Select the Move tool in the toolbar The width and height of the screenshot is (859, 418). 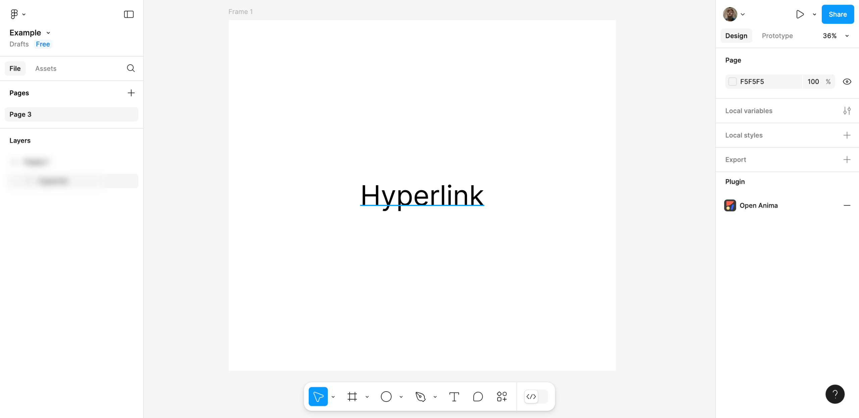(x=318, y=397)
